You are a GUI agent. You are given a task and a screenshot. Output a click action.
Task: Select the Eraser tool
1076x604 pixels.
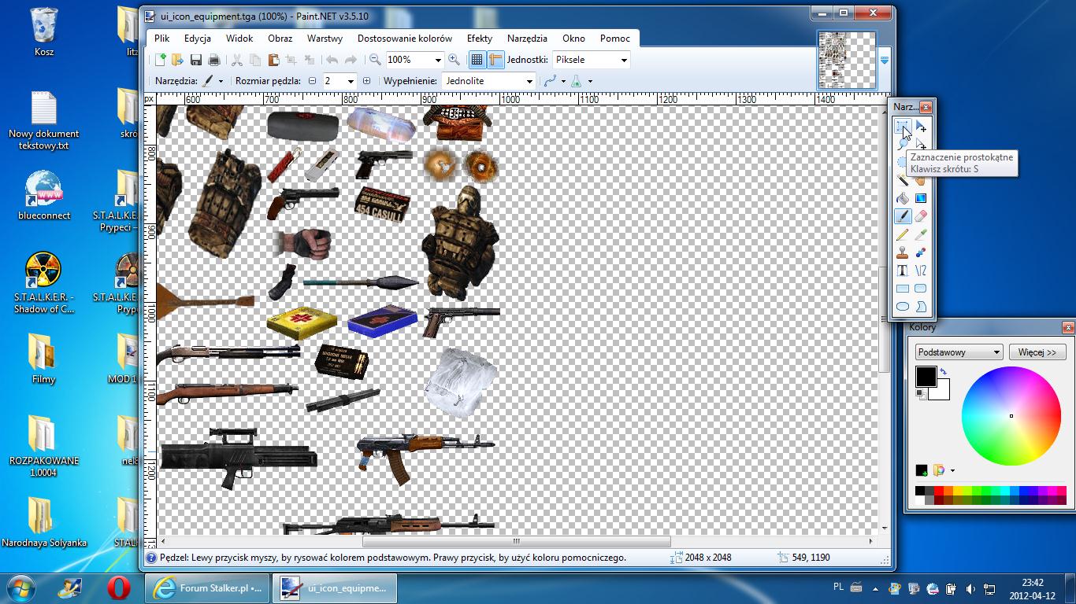point(921,216)
